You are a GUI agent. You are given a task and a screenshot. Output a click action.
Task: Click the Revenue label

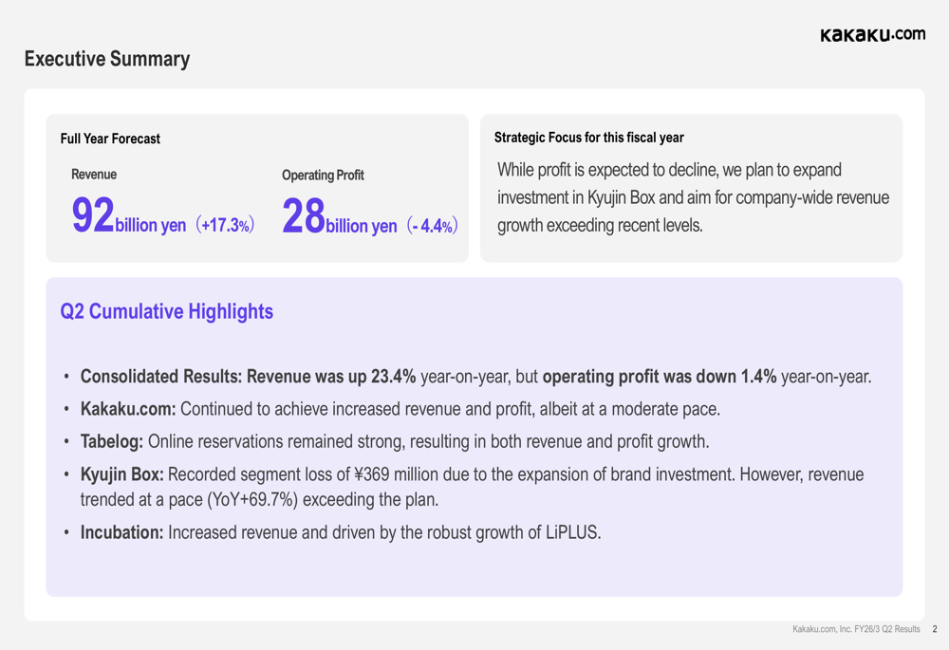pyautogui.click(x=94, y=175)
